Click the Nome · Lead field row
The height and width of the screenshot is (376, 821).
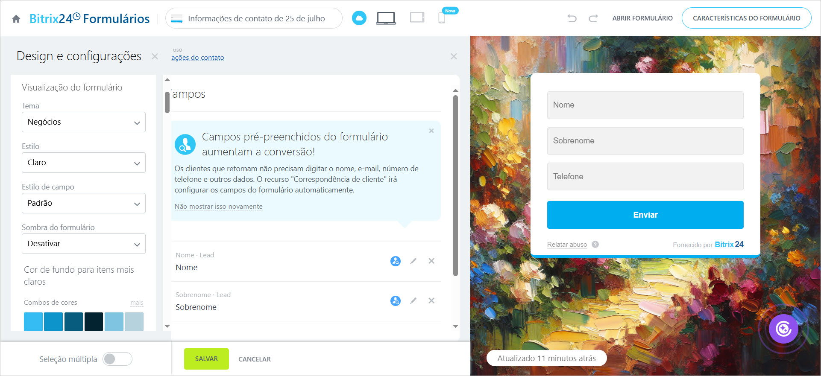coord(306,262)
